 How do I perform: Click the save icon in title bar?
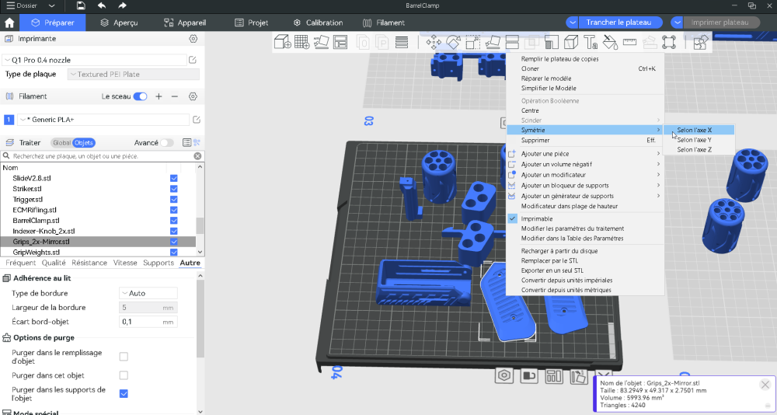81,5
